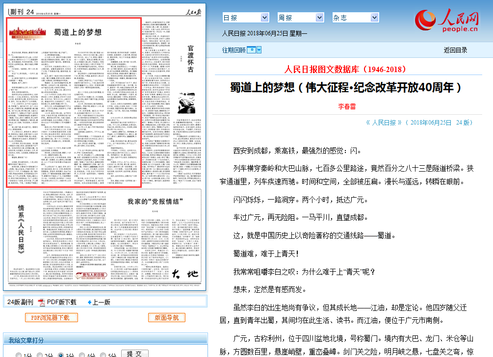The image size is (493, 357).
Task: Click the author name 李春雷
Action: point(347,106)
